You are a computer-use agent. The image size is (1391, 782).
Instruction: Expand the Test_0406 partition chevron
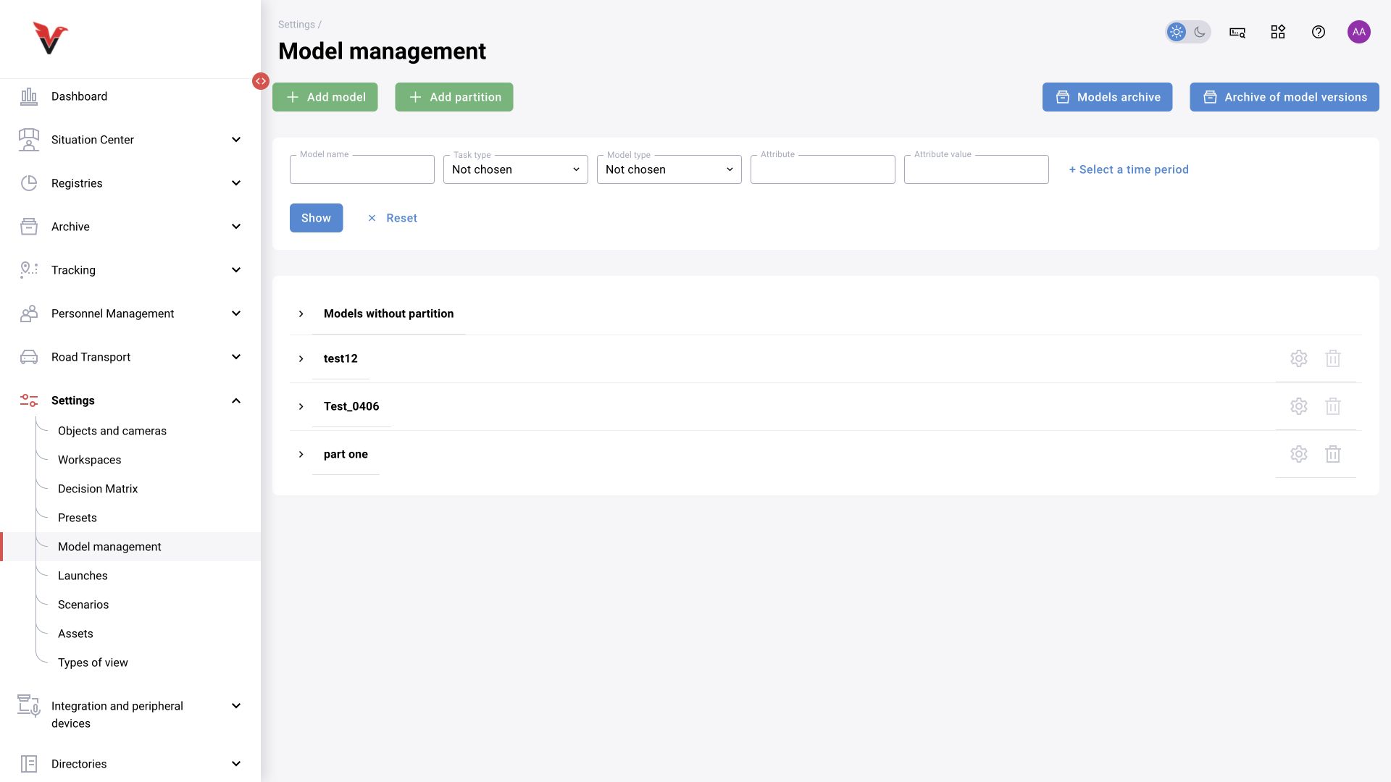point(301,406)
